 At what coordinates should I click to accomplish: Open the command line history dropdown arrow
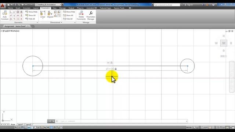(187, 121)
